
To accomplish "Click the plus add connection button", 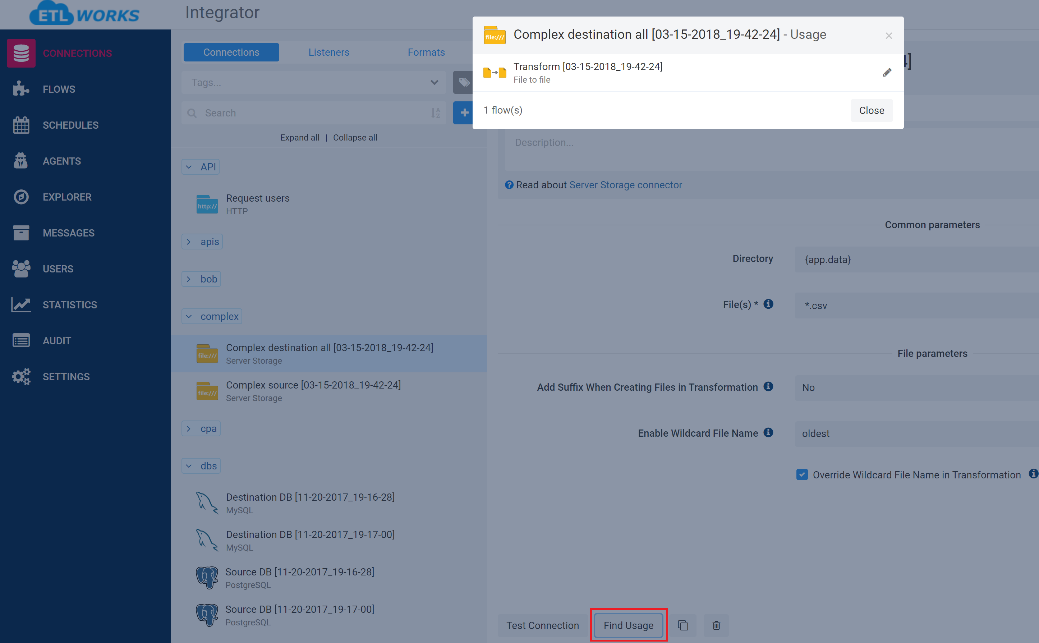I will pyautogui.click(x=463, y=113).
